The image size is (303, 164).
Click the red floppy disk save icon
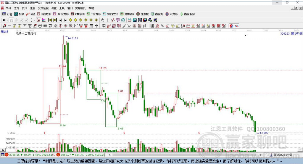click(x=145, y=20)
